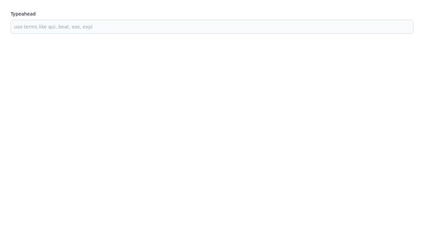Focus the search box with placeholder text

coord(212,26)
